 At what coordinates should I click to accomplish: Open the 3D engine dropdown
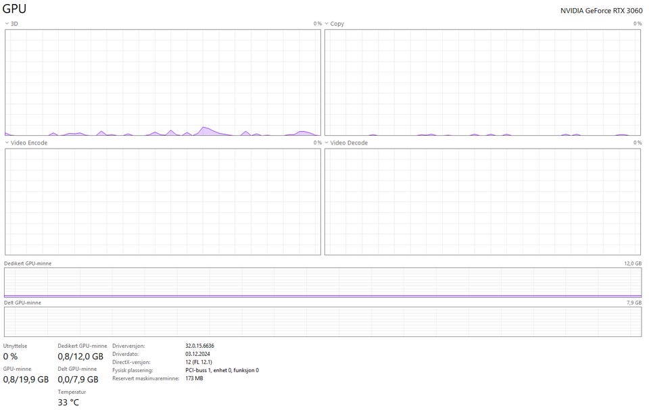pyautogui.click(x=11, y=24)
